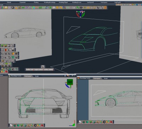The width and height of the screenshot is (142, 129).
Task: Click the small icon above the toolbar buttons
Action: 43,67
